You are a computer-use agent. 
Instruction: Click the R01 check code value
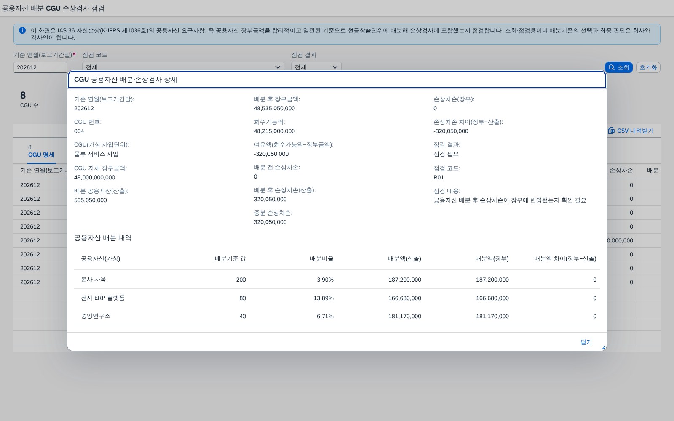point(439,177)
